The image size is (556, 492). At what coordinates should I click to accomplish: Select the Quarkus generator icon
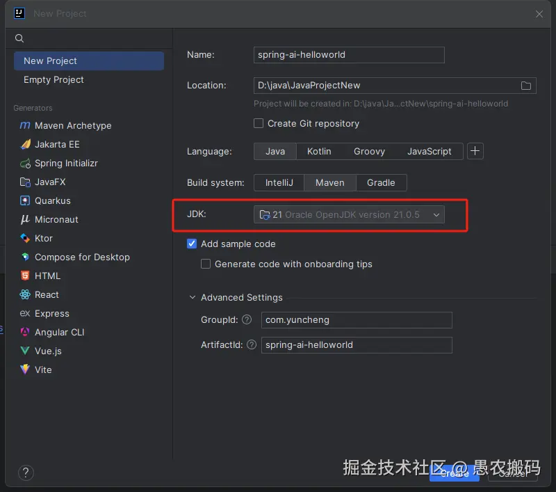click(25, 201)
